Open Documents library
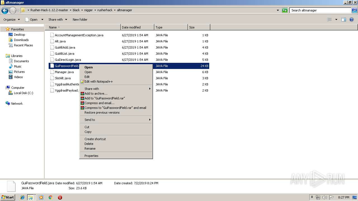The height and width of the screenshot is (201, 358). tap(21, 61)
